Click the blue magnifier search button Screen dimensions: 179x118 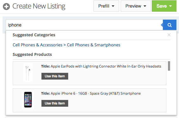pos(169,25)
